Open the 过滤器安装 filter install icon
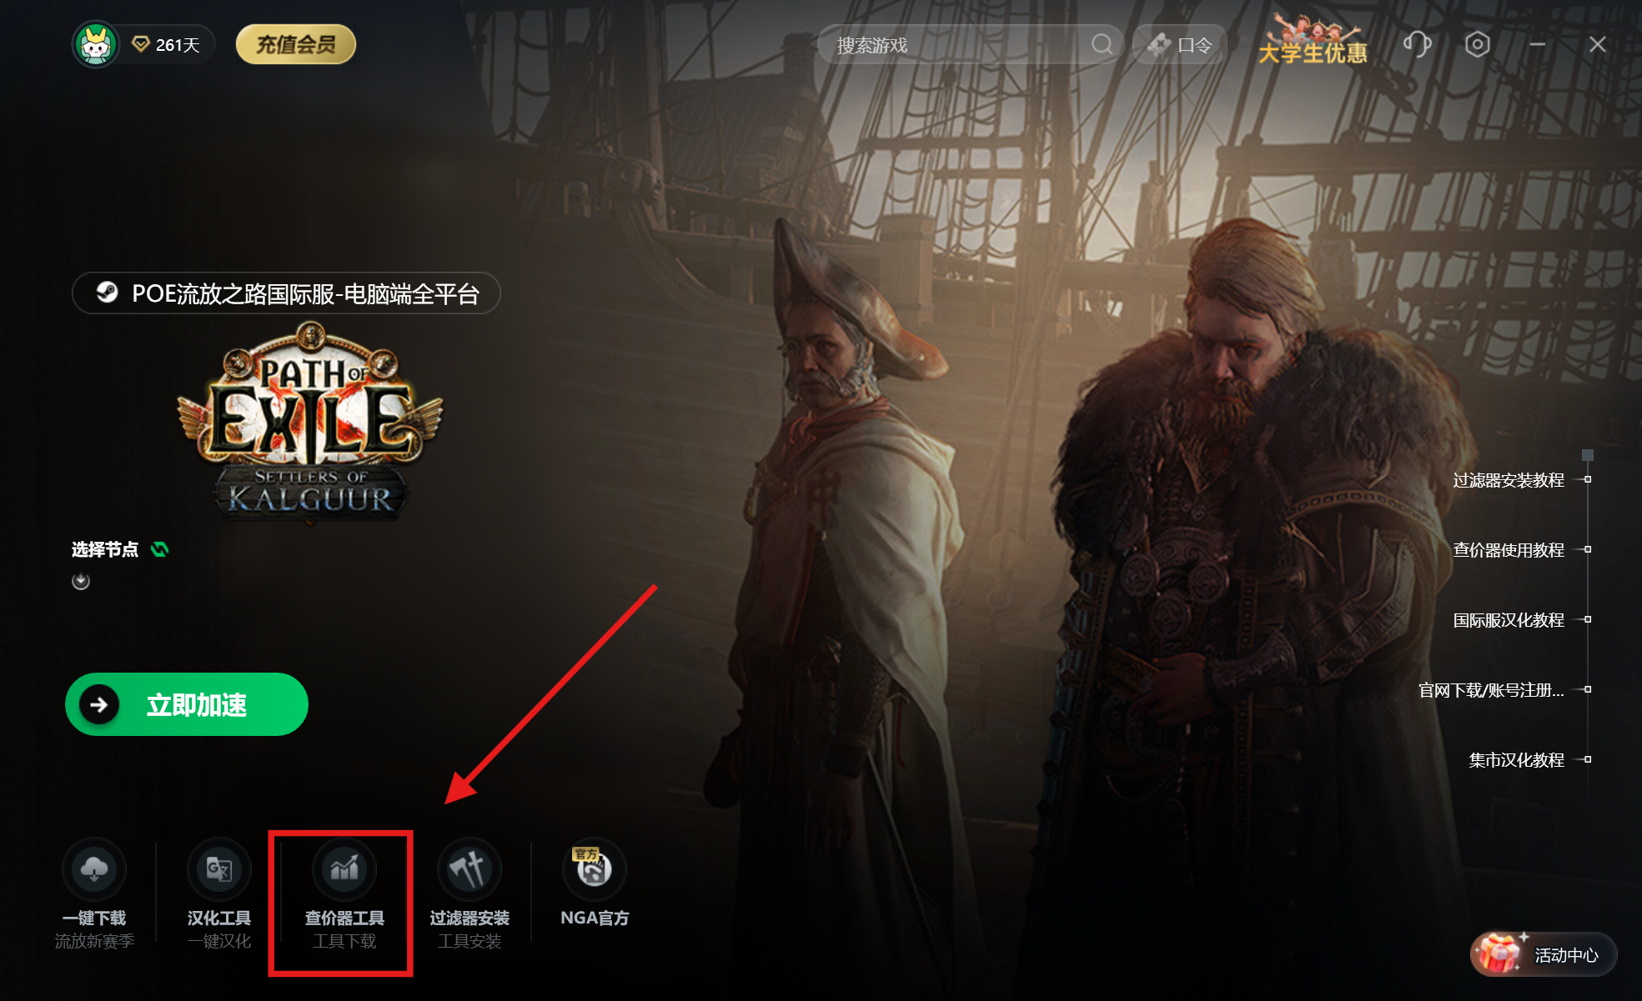The height and width of the screenshot is (1001, 1642). [x=470, y=869]
